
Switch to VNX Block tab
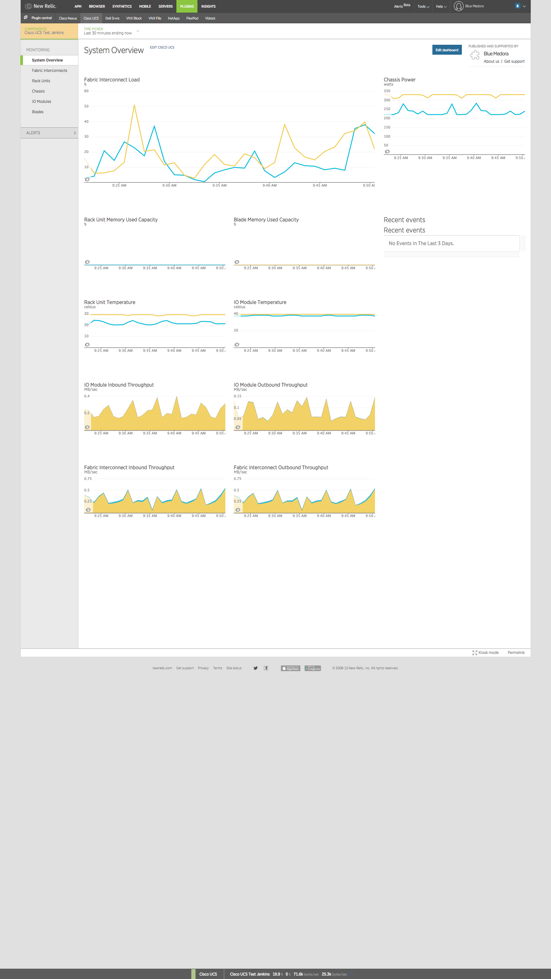tap(134, 18)
